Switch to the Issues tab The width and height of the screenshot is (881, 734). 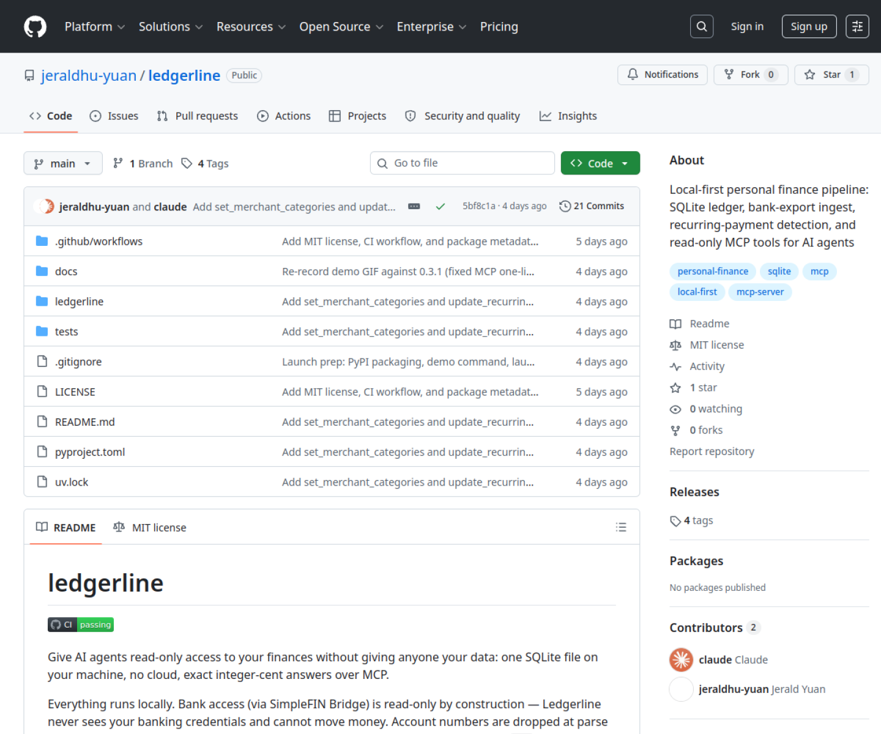coord(114,116)
